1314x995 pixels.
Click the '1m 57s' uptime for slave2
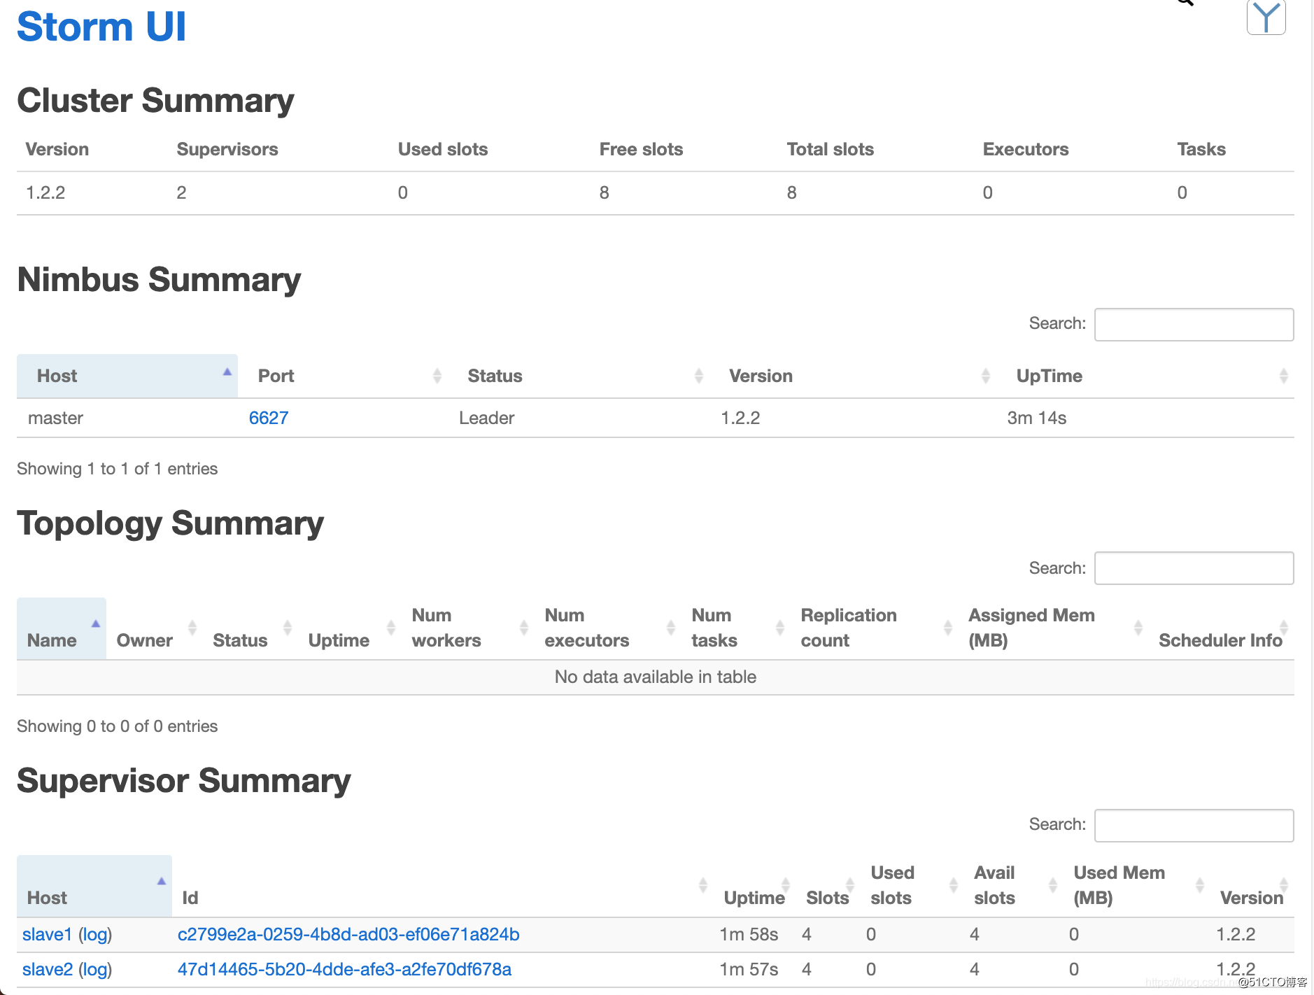point(749,970)
